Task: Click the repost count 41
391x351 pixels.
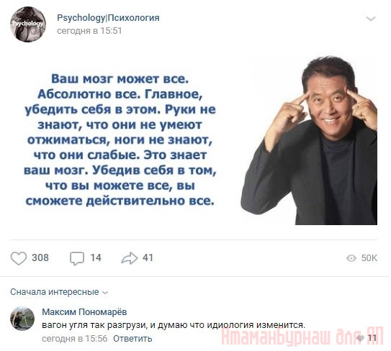Action: coord(148,257)
